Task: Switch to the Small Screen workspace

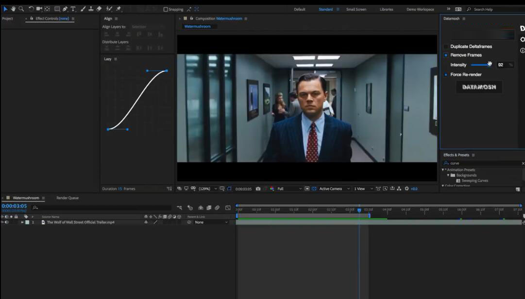Action: point(356,9)
